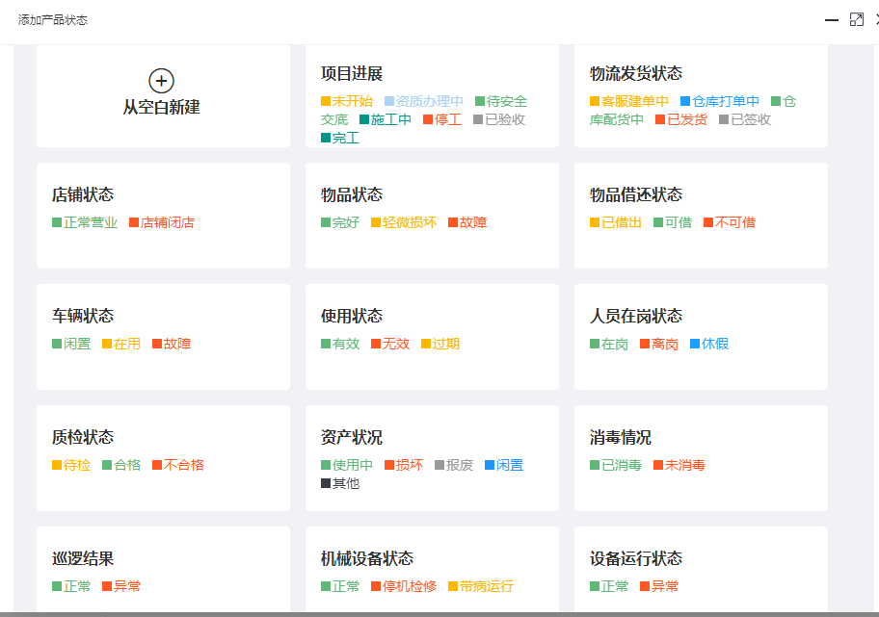Screen dimensions: 879x617
Task: Select the 人员在岗状态 template
Action: (636, 317)
